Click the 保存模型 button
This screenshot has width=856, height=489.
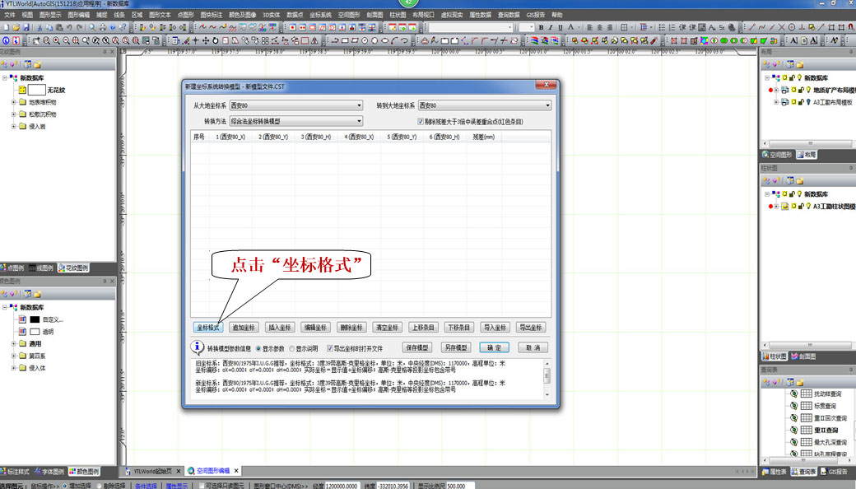417,347
